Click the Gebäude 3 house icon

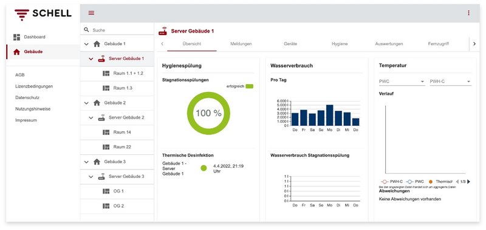coord(97,162)
